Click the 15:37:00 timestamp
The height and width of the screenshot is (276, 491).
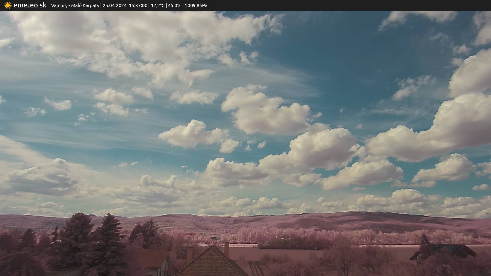138,6
